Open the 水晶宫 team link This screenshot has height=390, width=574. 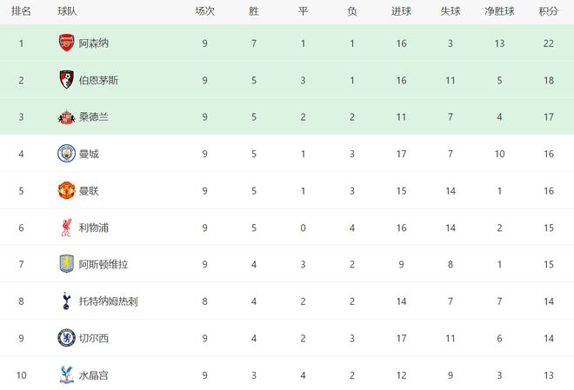coord(94,375)
